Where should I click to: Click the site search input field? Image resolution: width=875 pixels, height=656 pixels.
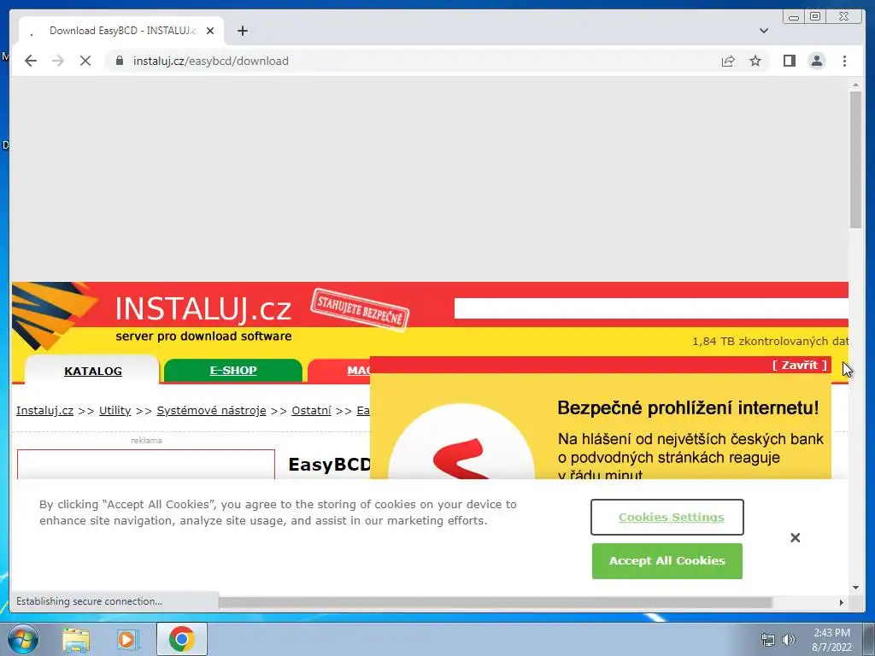(651, 308)
